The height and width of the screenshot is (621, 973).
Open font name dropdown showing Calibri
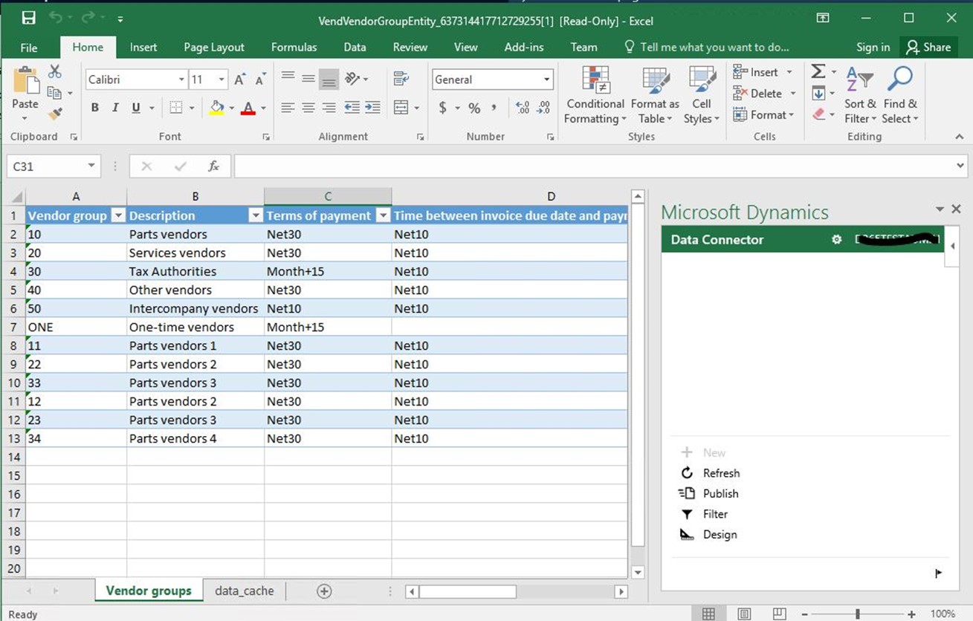point(181,79)
